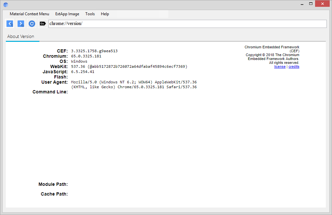Close the window with red X
This screenshot has width=332, height=215.
(x=323, y=4)
